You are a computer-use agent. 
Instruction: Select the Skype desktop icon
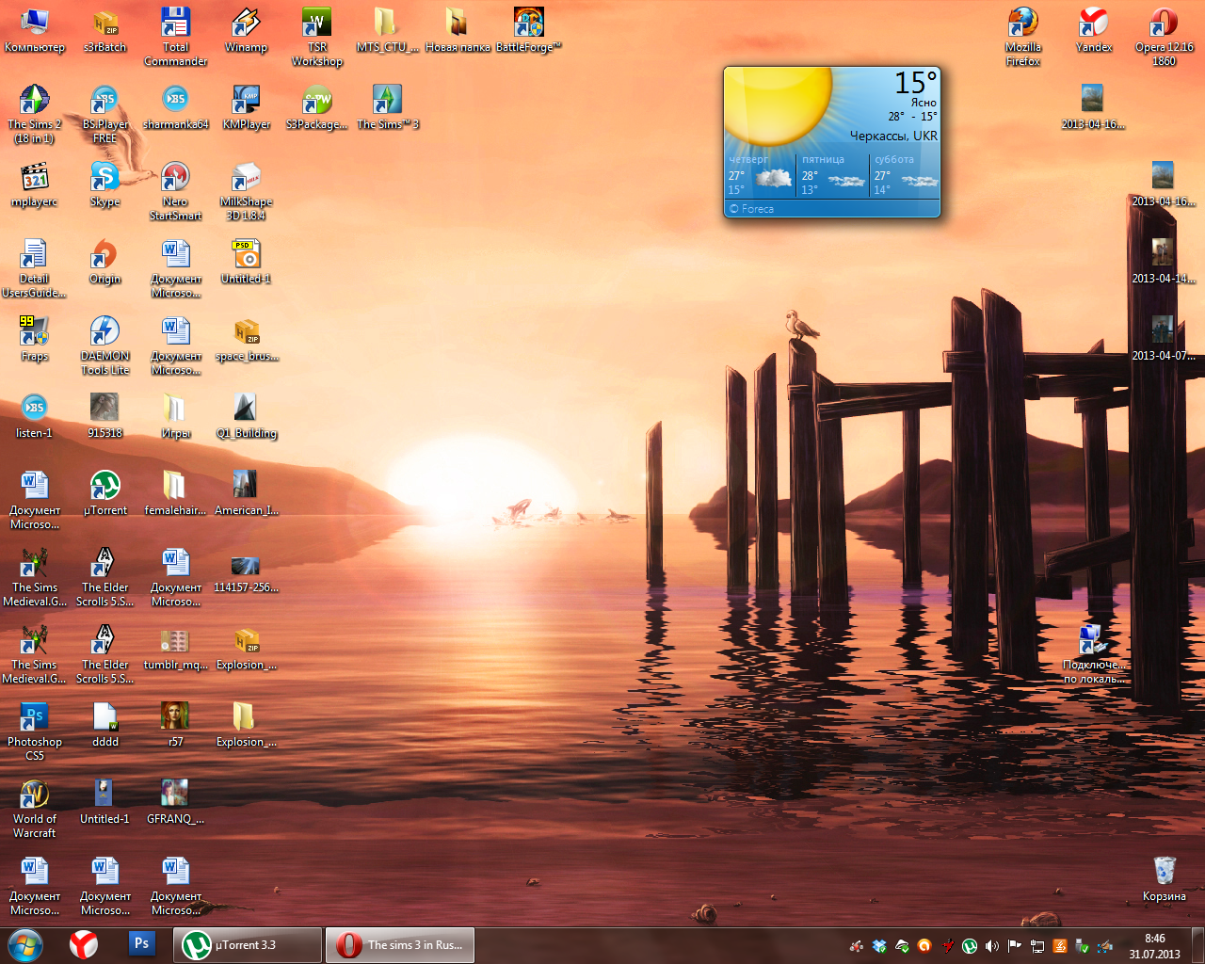point(104,177)
